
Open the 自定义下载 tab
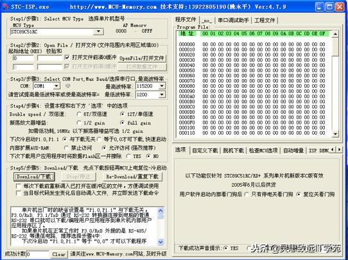(x=205, y=150)
